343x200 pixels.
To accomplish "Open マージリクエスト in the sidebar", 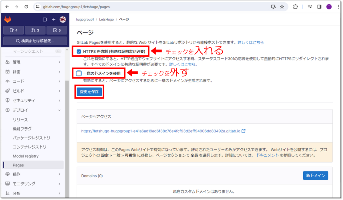I will click(x=34, y=51).
